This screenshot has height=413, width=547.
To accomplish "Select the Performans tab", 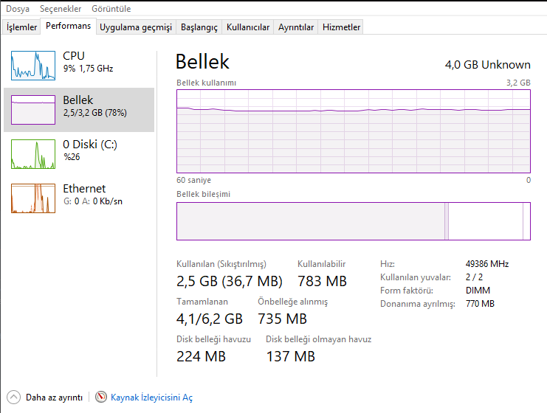I will tap(68, 26).
